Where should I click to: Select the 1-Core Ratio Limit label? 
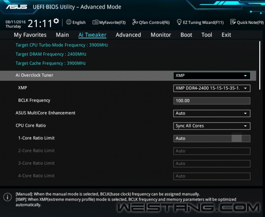coord(36,138)
